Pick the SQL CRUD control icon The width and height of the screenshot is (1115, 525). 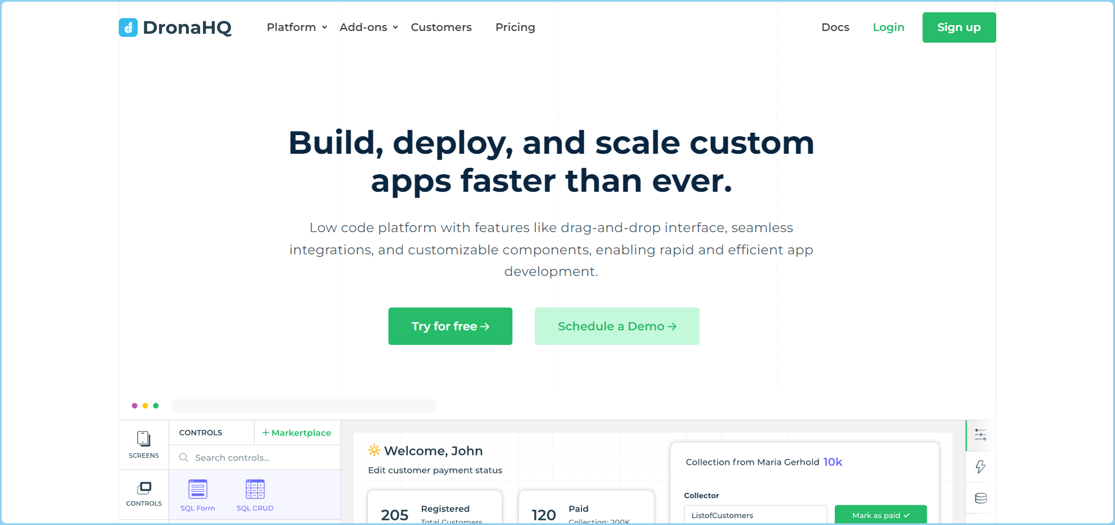point(255,489)
